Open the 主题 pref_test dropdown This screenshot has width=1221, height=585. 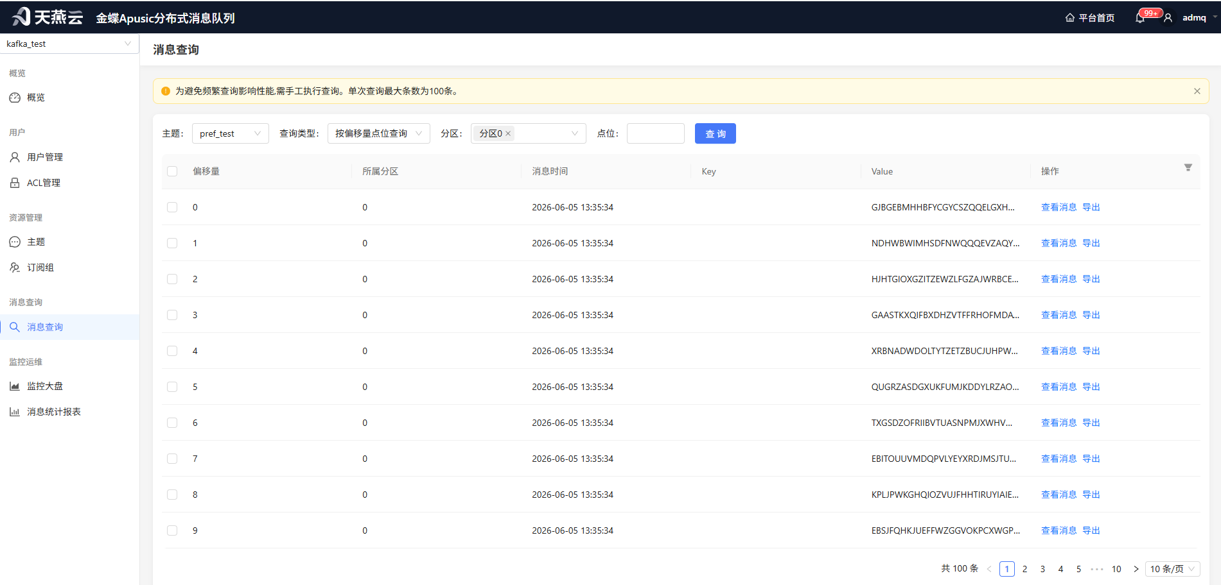230,133
